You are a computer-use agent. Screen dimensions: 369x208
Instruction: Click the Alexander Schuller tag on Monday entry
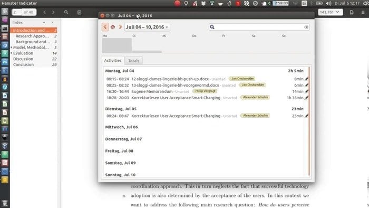(x=255, y=97)
